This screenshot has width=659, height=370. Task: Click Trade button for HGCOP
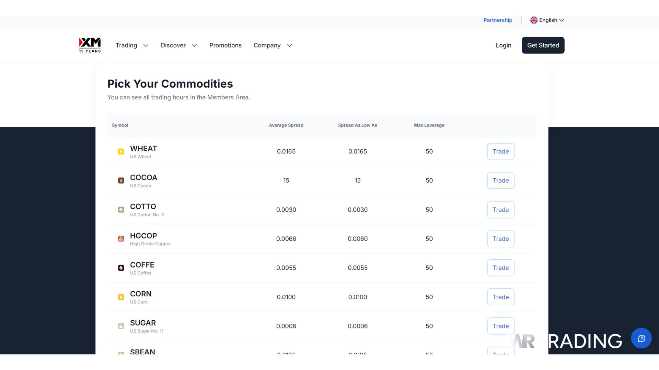tap(501, 239)
